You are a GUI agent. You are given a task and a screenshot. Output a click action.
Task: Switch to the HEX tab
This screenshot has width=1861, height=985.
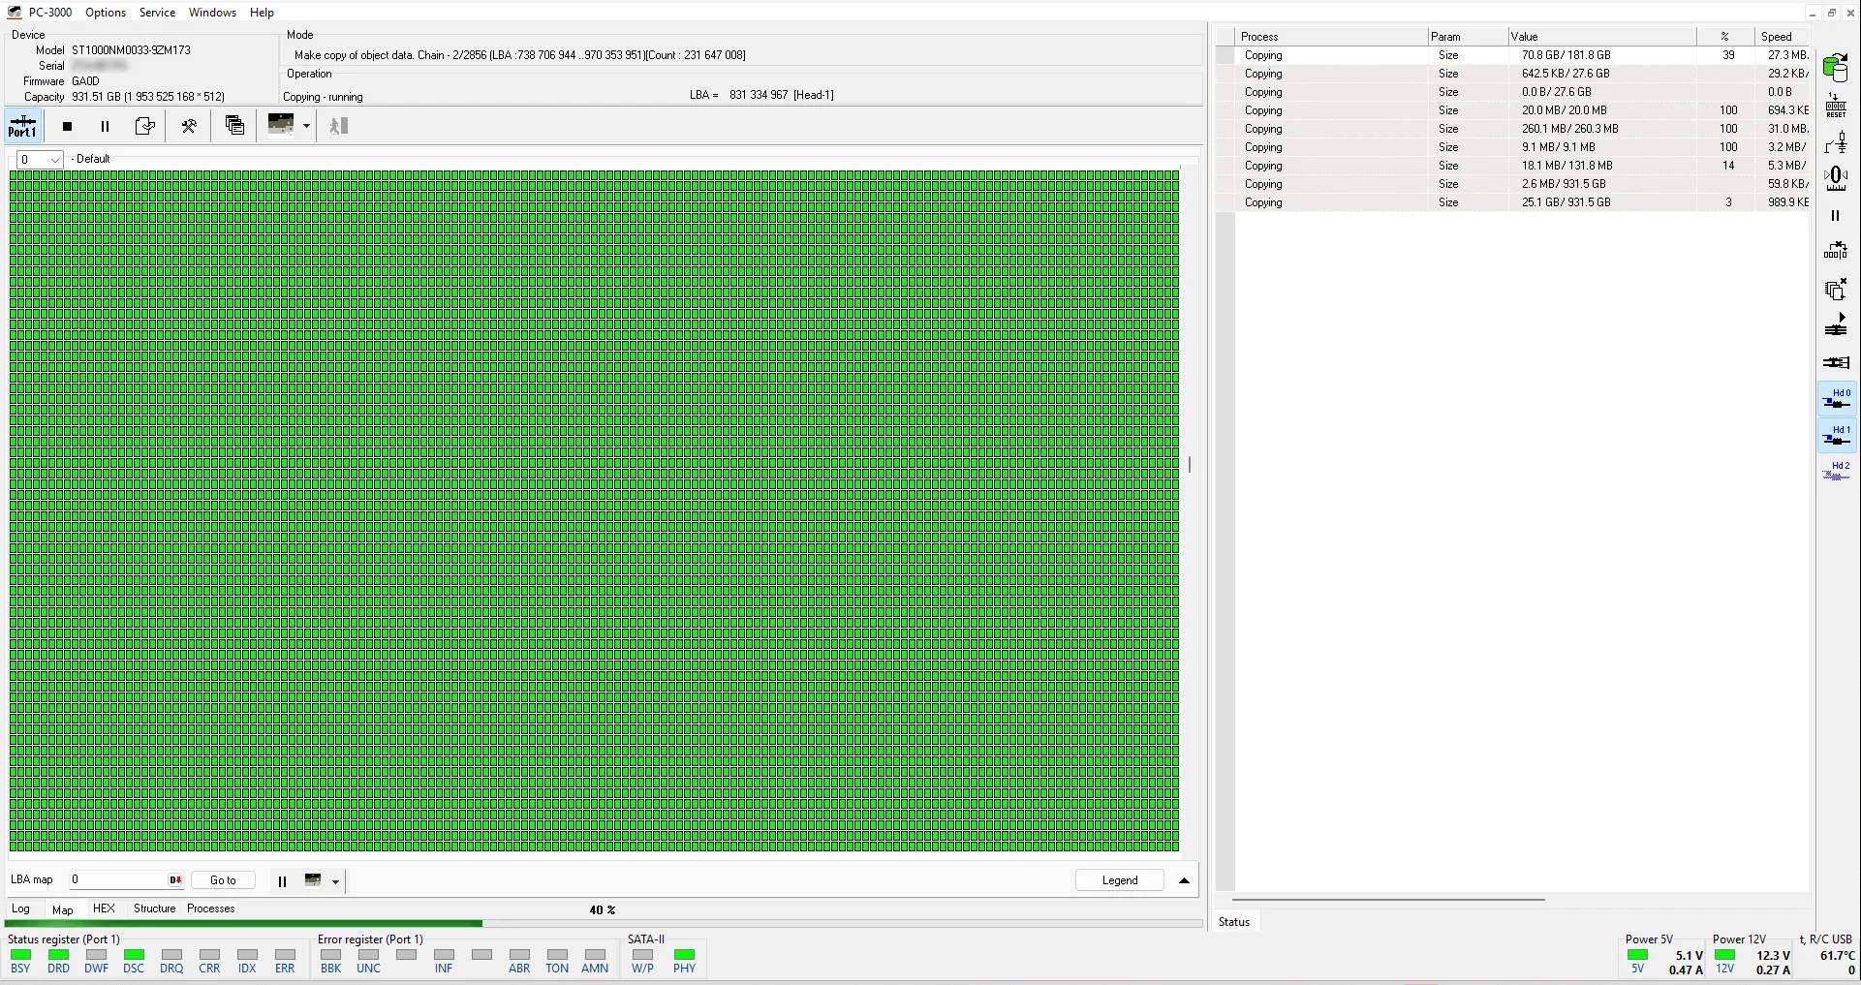coord(104,908)
